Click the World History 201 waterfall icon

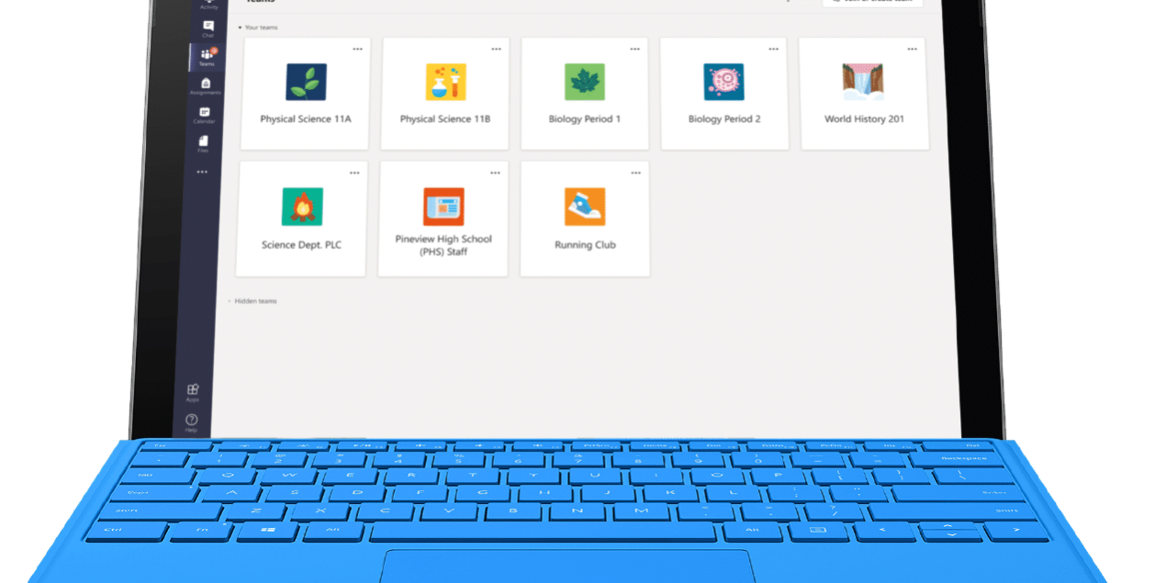click(863, 82)
